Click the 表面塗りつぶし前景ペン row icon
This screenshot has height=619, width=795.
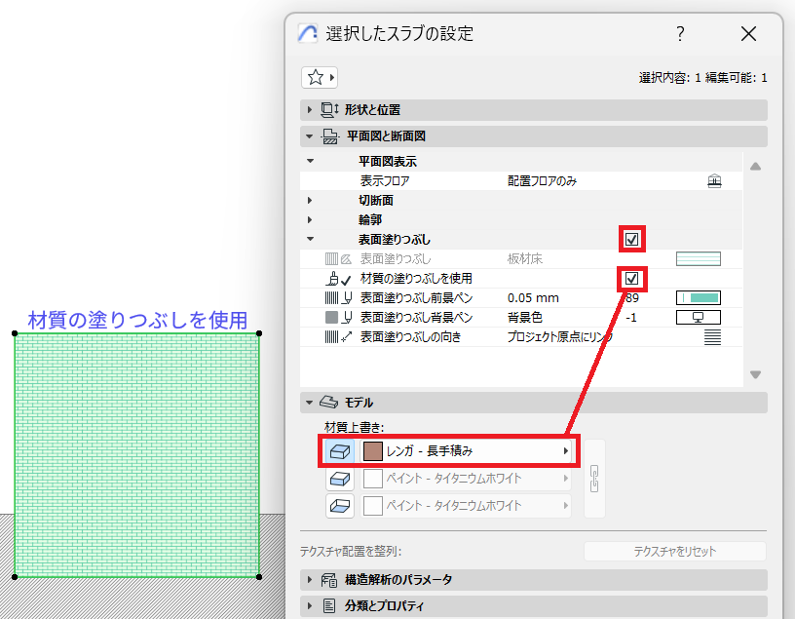click(x=338, y=298)
